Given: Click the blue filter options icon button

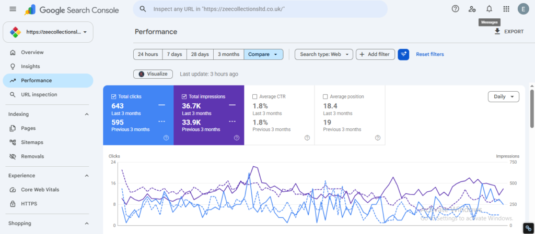Looking at the screenshot, I should [403, 54].
